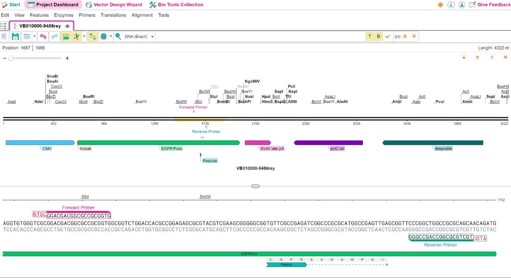Click the sun theme icon
511x278 pixels.
[x=440, y=5]
